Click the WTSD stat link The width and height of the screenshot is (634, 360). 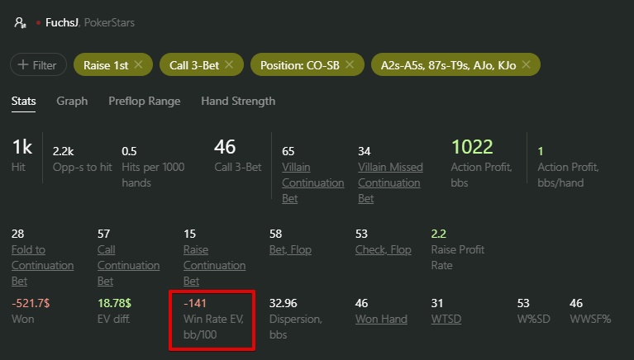446,319
